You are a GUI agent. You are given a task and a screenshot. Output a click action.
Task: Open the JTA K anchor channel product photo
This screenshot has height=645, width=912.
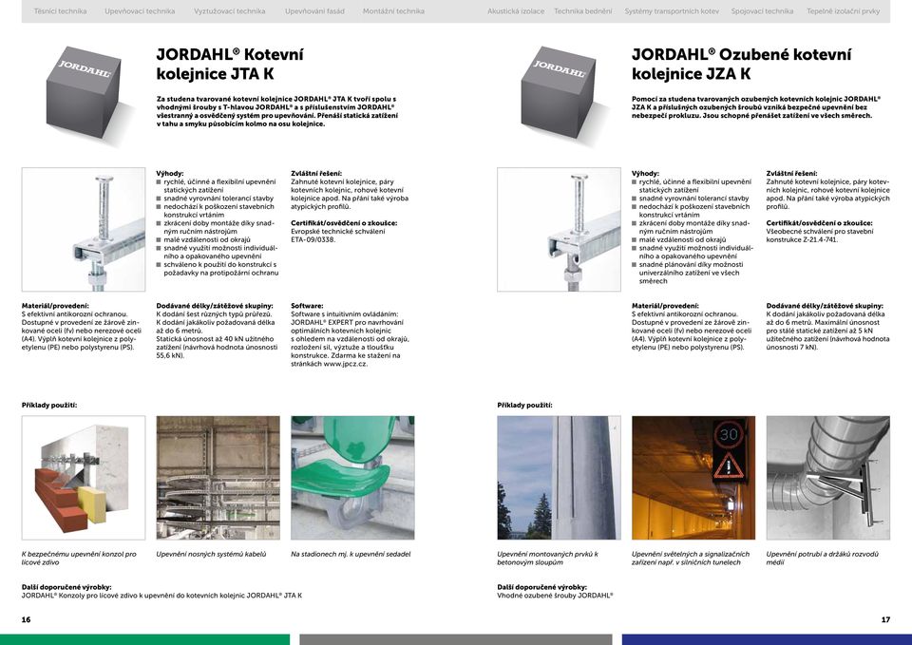[x=84, y=229]
